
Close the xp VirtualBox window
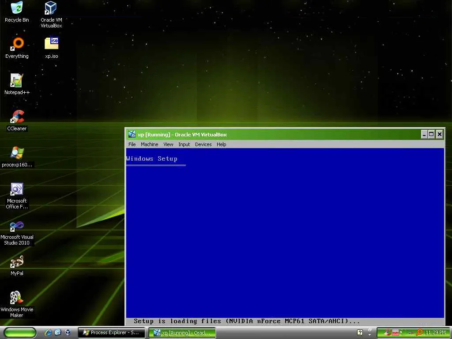(439, 134)
